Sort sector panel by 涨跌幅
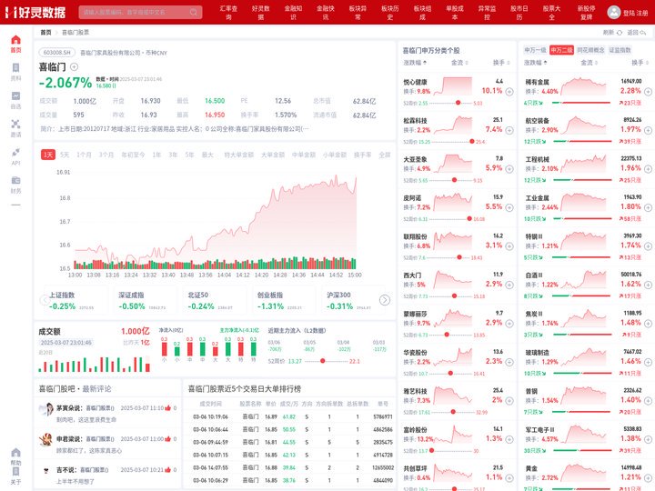655x491 pixels. 536,63
